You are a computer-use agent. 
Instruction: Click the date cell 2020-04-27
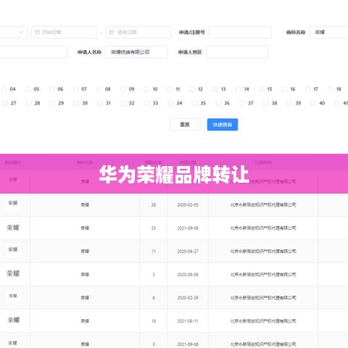click(188, 252)
